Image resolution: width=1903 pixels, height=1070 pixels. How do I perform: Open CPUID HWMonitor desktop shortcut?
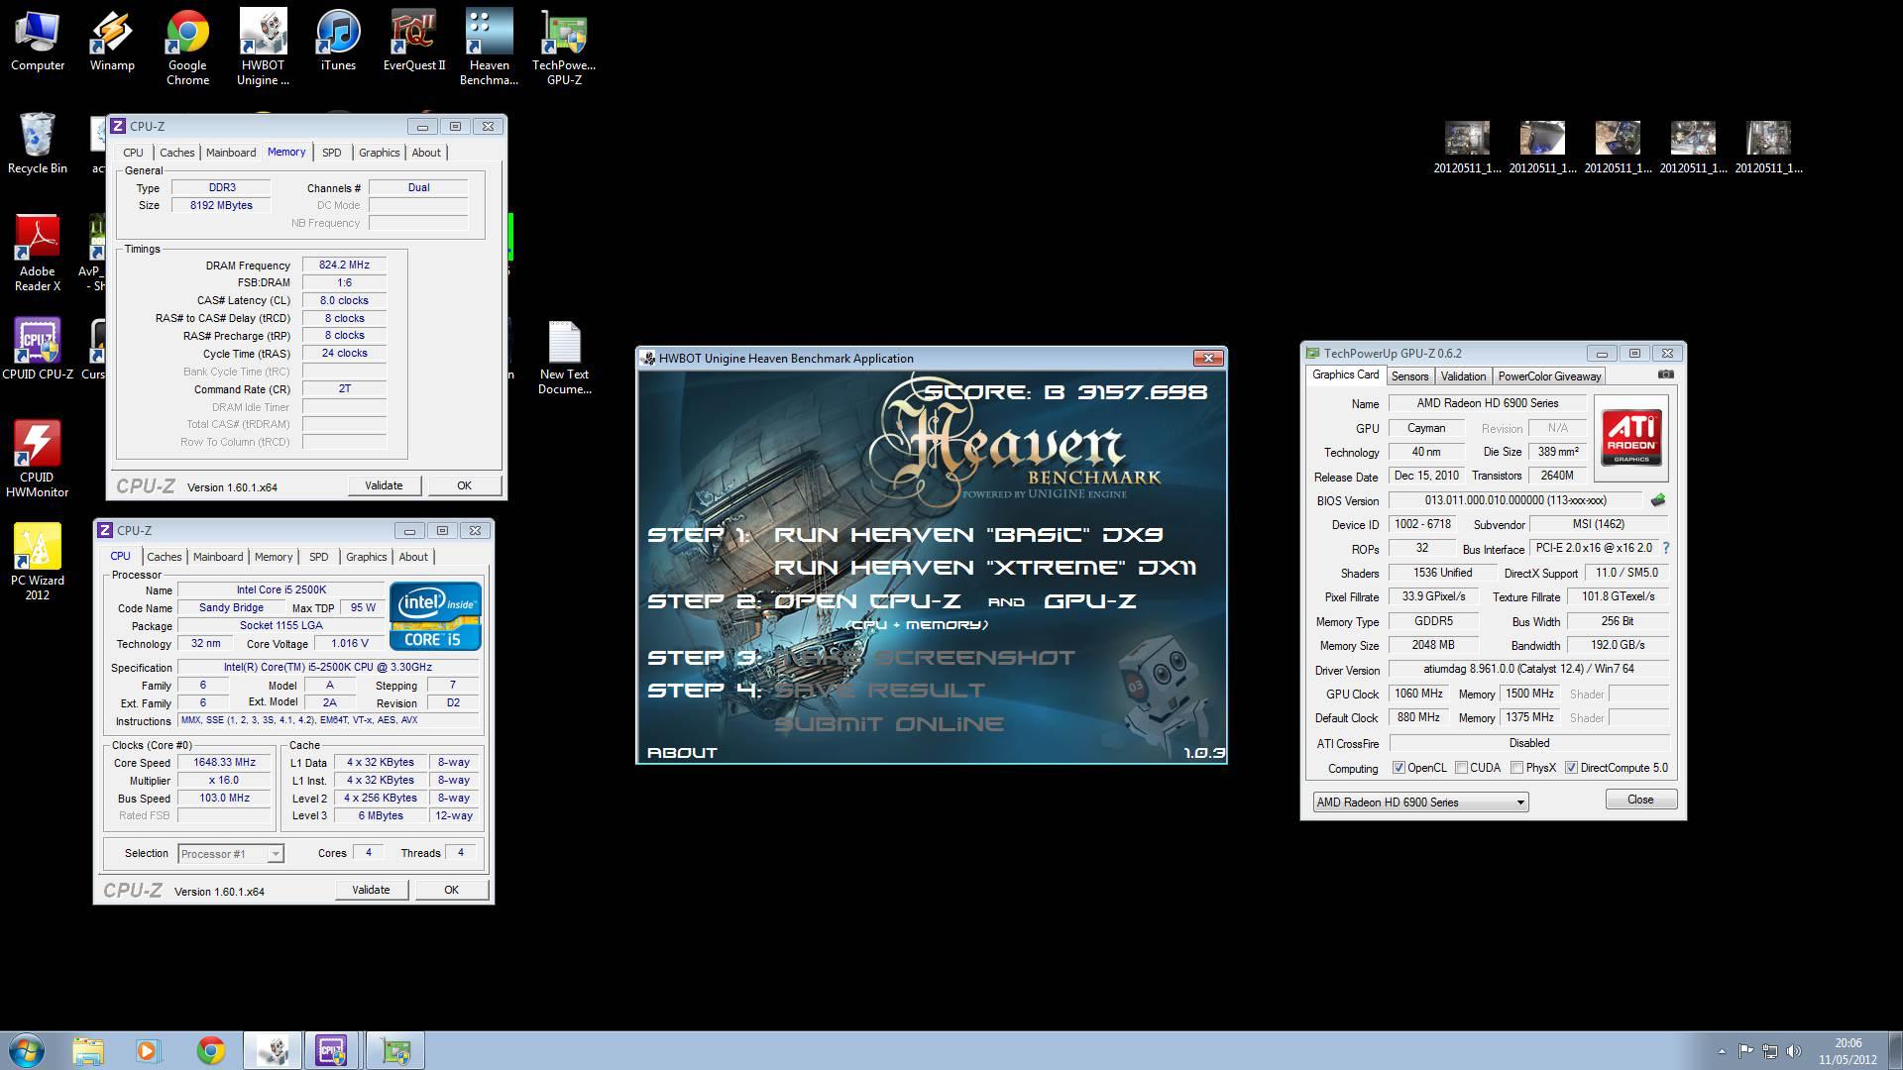38,459
